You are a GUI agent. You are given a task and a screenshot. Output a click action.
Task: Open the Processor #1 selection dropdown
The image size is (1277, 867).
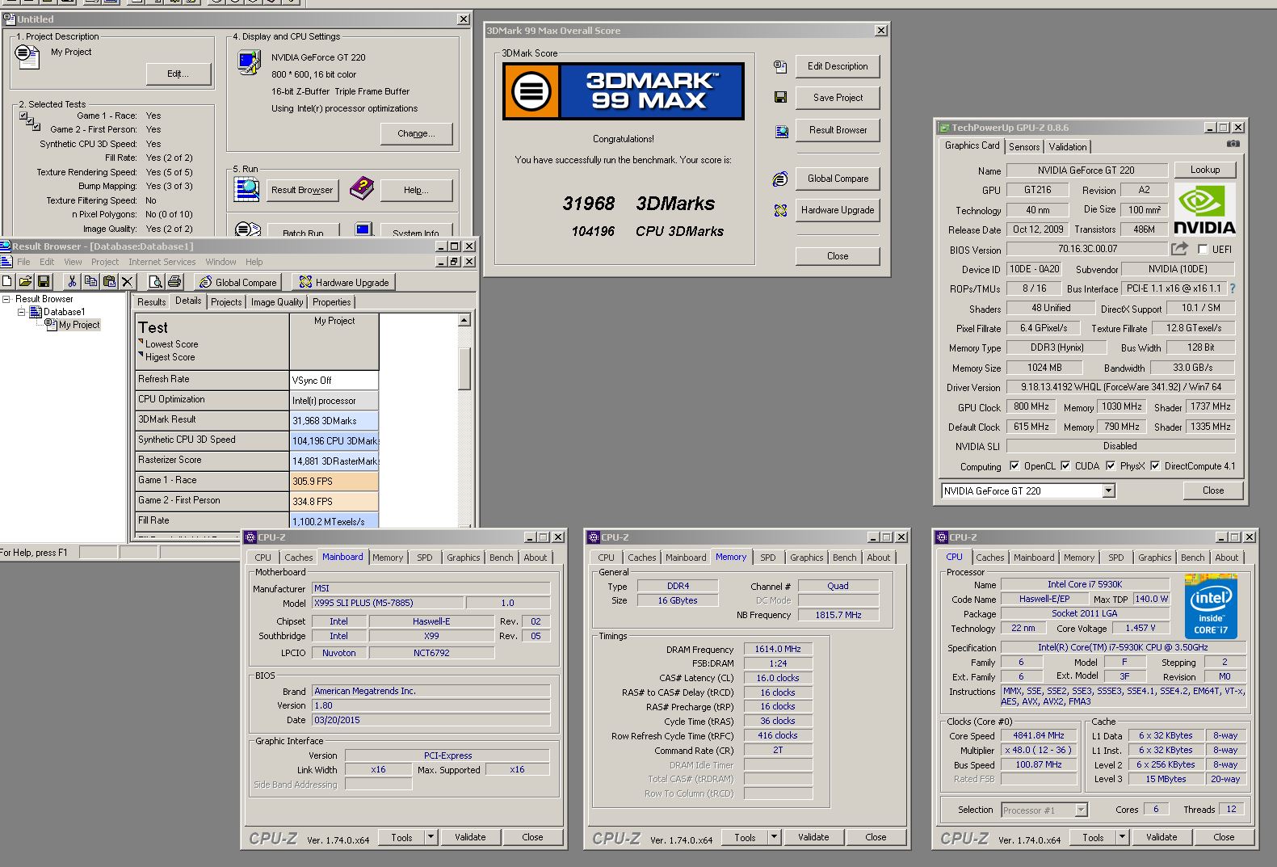tap(1081, 810)
